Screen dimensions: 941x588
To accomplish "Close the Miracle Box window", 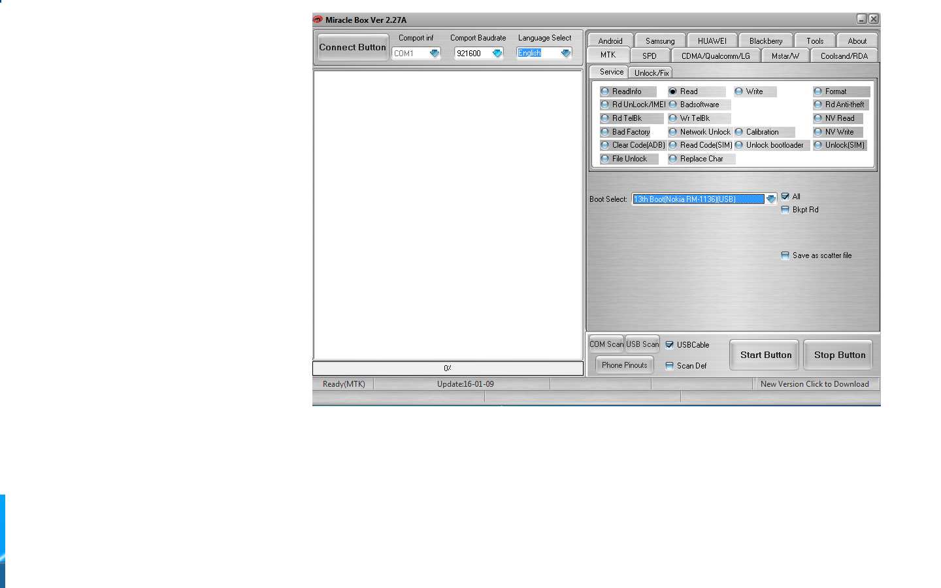I will click(873, 19).
